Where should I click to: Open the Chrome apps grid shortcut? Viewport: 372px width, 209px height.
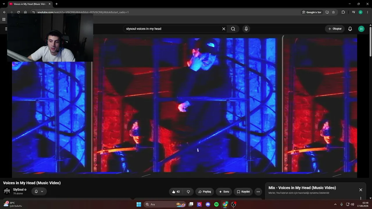coord(4,19)
